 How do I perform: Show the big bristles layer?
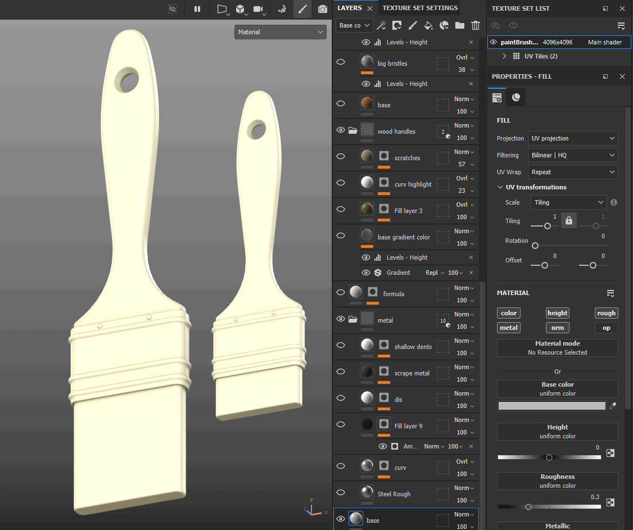pos(341,62)
